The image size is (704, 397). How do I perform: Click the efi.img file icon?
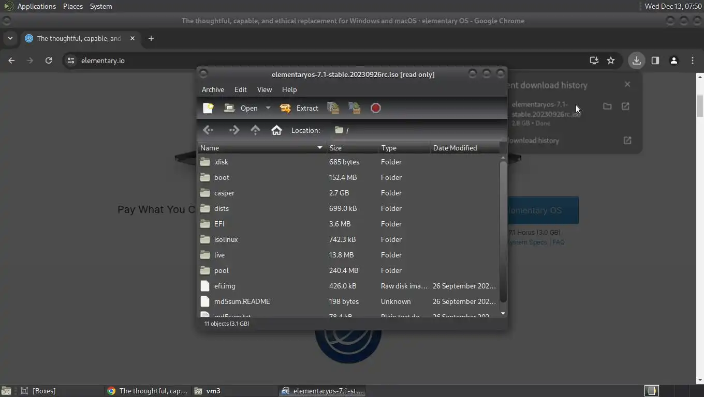tap(205, 286)
